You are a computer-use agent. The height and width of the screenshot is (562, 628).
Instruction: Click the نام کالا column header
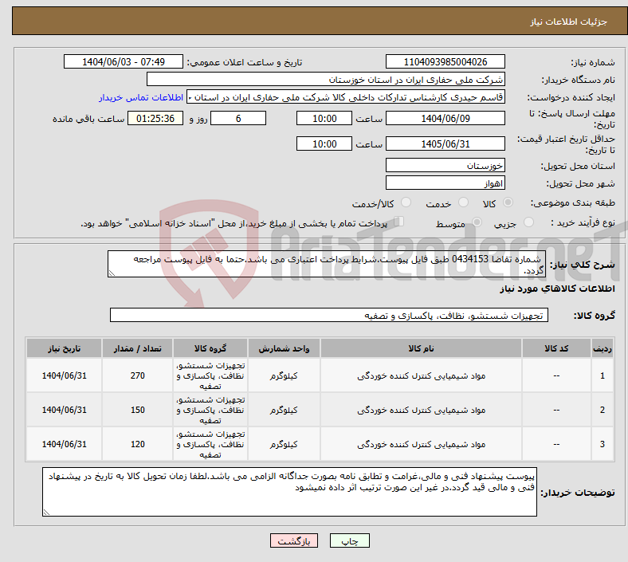tap(420, 349)
